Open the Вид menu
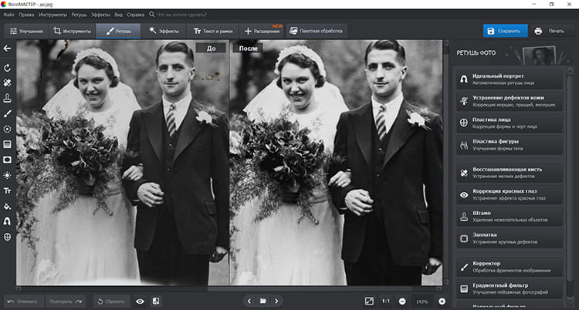This screenshot has height=310, width=579. pos(118,15)
